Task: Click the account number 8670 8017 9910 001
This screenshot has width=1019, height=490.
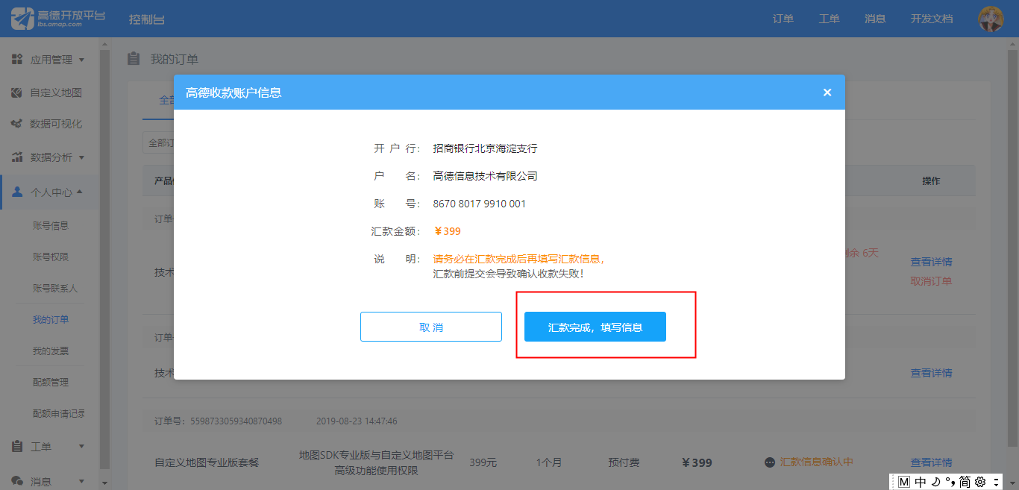Action: tap(480, 204)
